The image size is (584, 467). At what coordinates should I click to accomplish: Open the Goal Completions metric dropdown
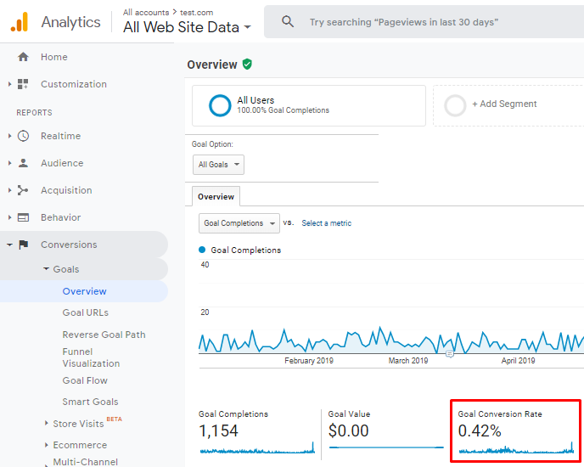tap(239, 223)
